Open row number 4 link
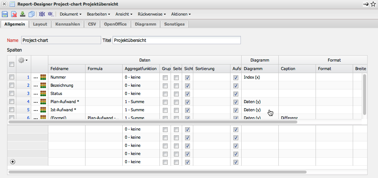The image size is (378, 178). click(28, 102)
